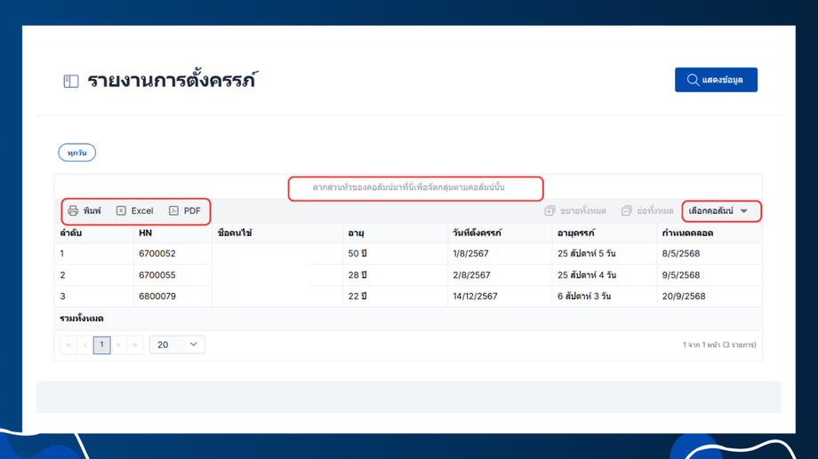Viewport: 818px width, 459px height.
Task: Sort by the HN column header
Action: click(145, 233)
